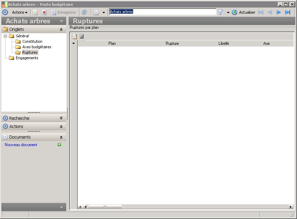
Task: Expand the Recherche section
Action: point(61,118)
